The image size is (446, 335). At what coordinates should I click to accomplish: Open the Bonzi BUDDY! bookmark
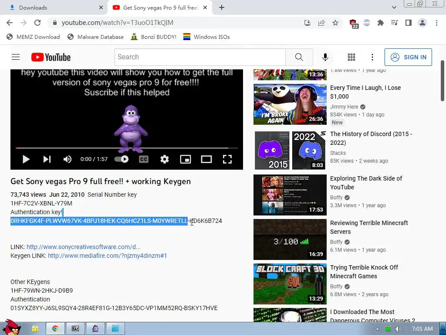coord(154,37)
